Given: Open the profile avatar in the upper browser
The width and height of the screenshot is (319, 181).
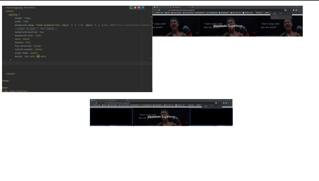Looking at the screenshot, I should [x=299, y=10].
